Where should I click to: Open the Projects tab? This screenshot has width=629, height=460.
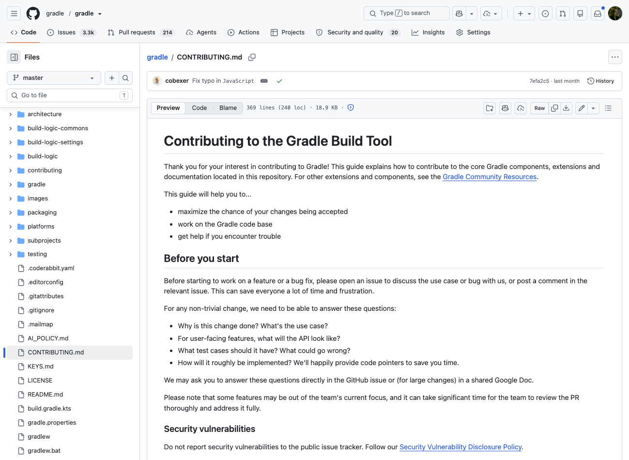288,32
